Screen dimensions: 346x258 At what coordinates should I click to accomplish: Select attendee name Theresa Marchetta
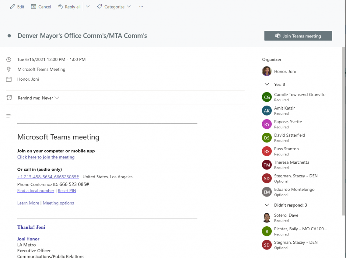[x=292, y=162]
